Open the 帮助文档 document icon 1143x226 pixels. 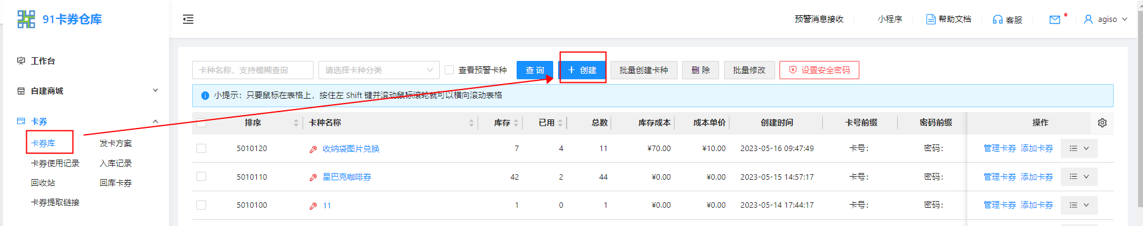(931, 19)
